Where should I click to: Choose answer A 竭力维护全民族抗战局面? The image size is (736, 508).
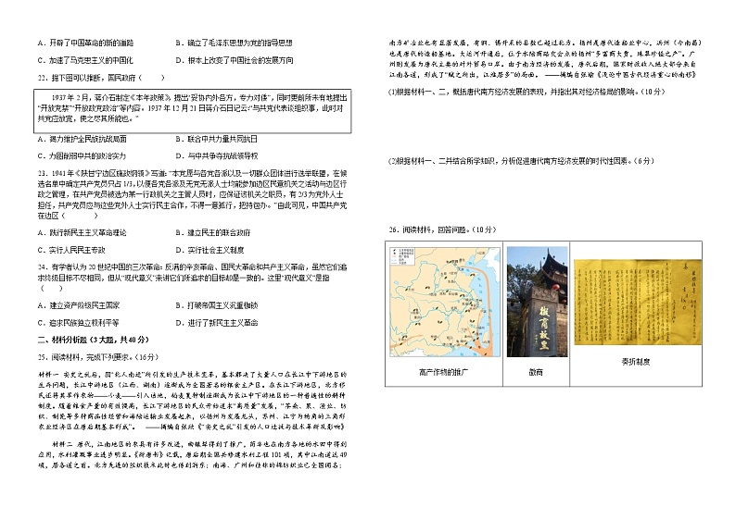82,139
